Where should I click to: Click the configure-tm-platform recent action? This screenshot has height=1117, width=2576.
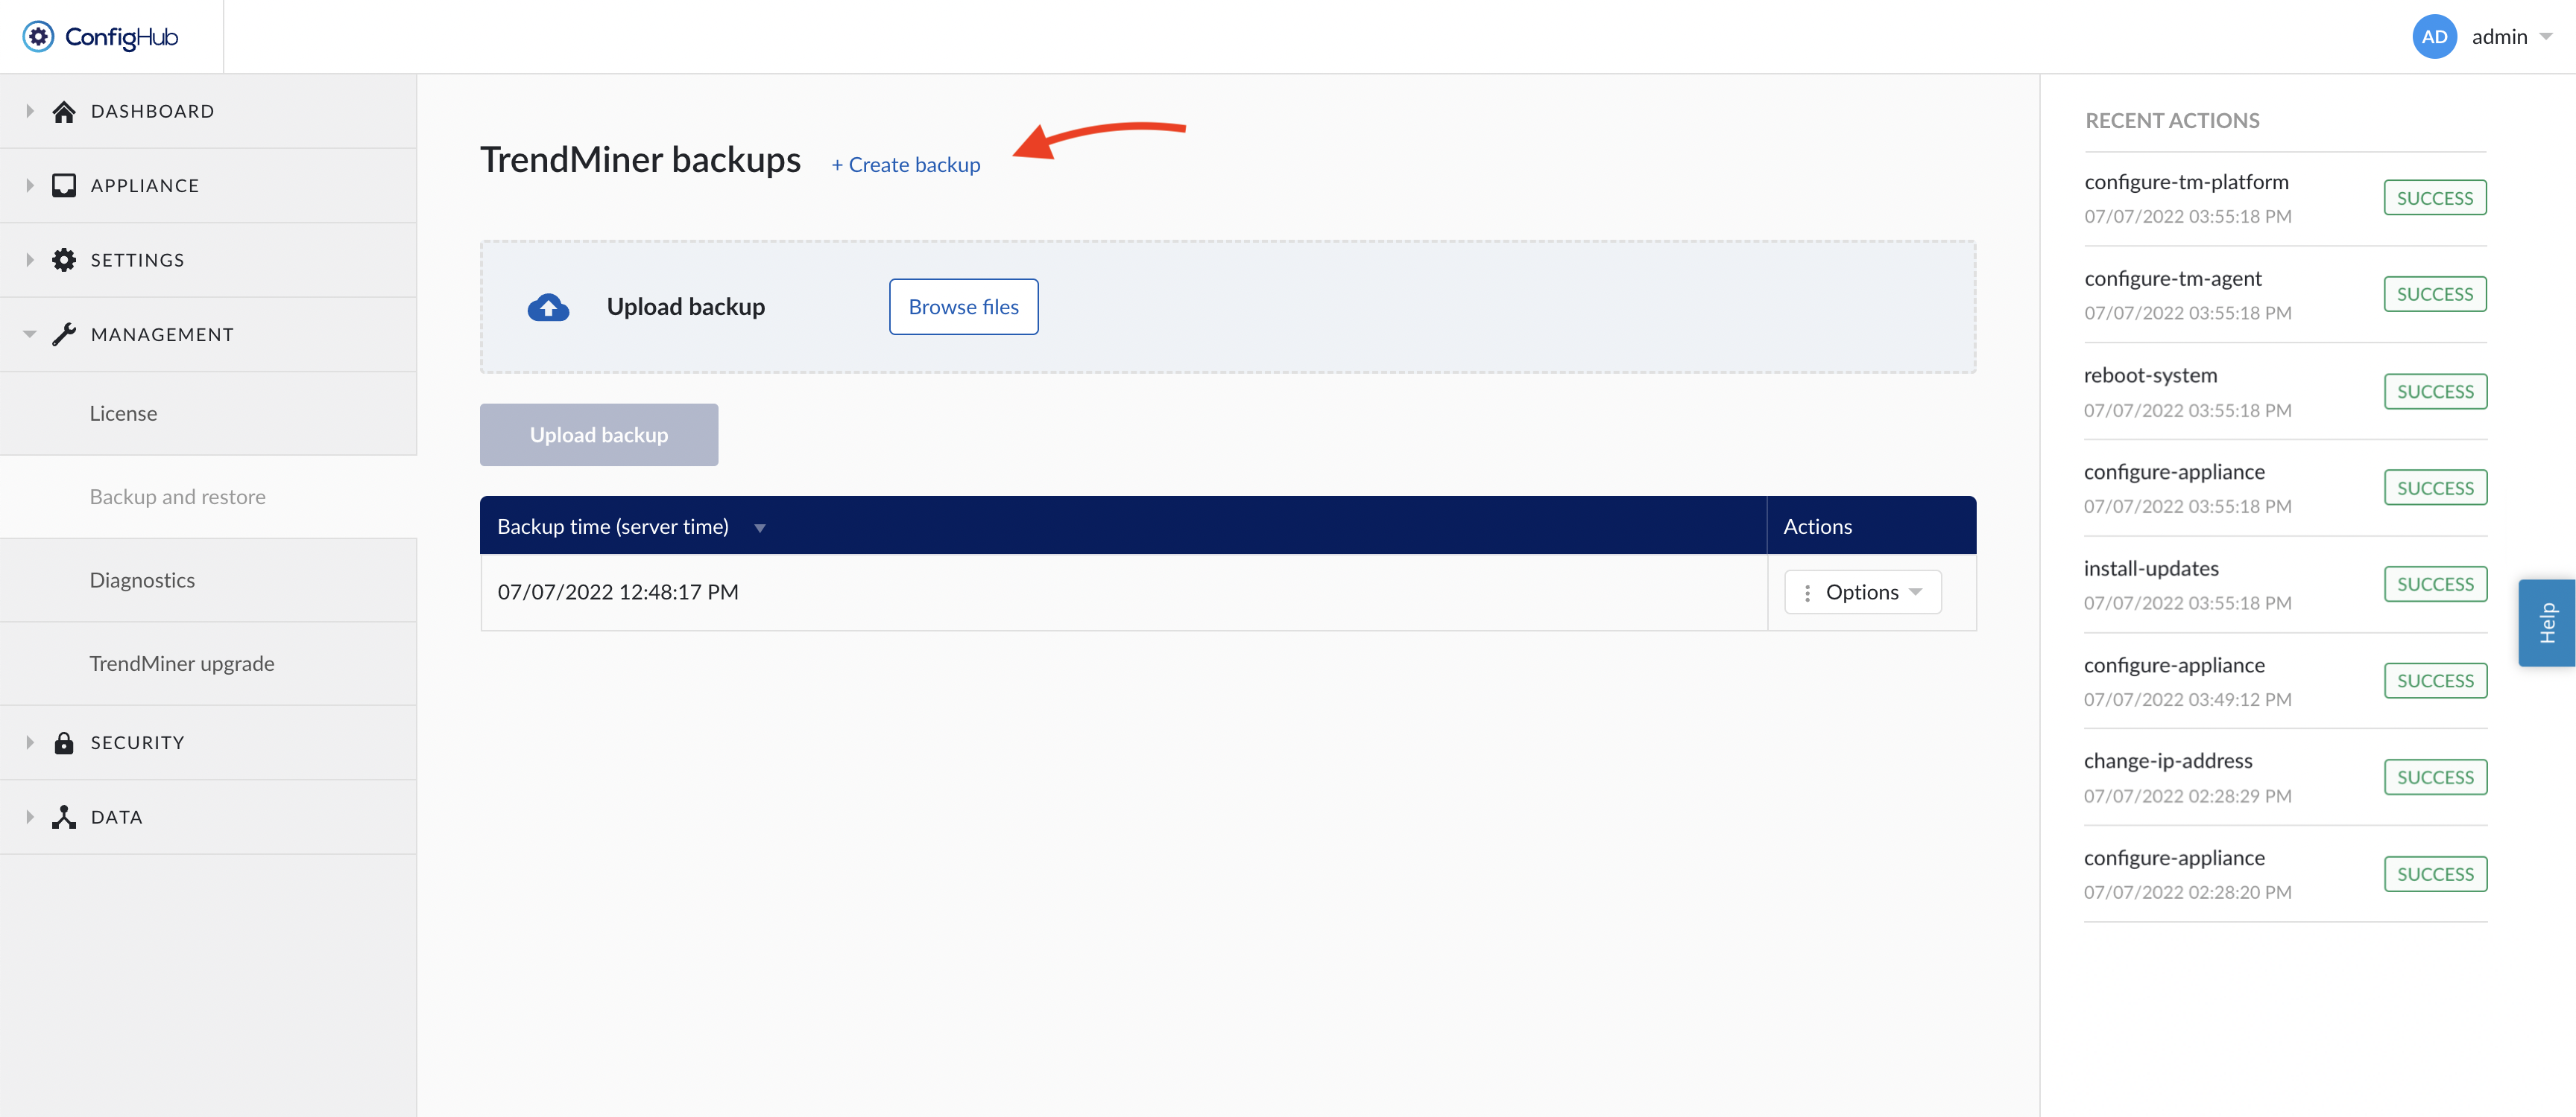coord(2186,182)
